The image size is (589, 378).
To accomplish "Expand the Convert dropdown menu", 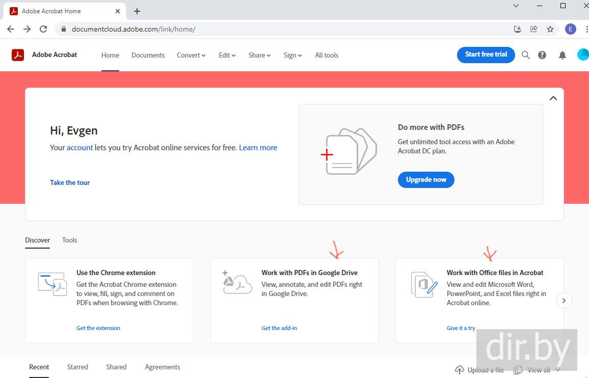I will coord(191,55).
